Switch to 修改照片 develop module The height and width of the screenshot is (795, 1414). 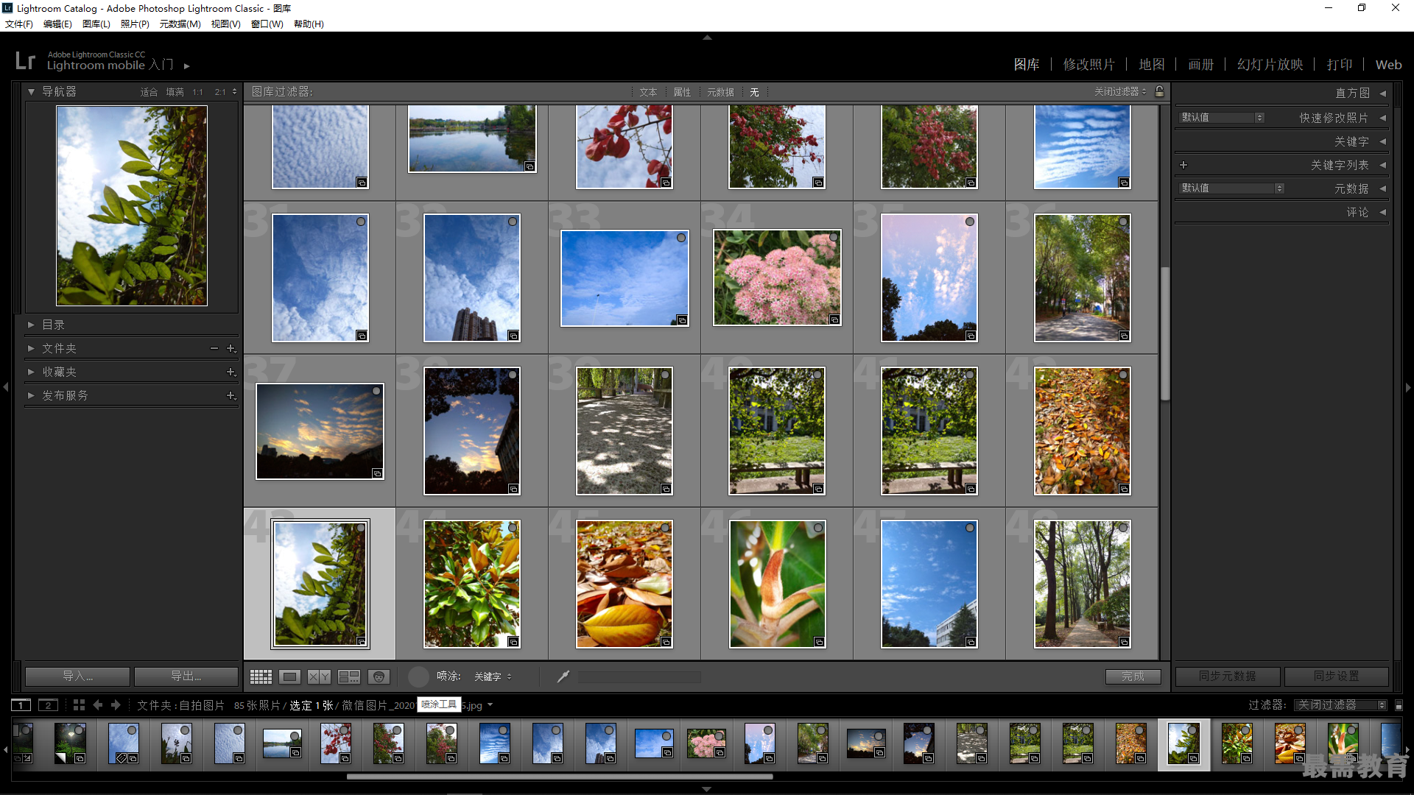pos(1088,65)
